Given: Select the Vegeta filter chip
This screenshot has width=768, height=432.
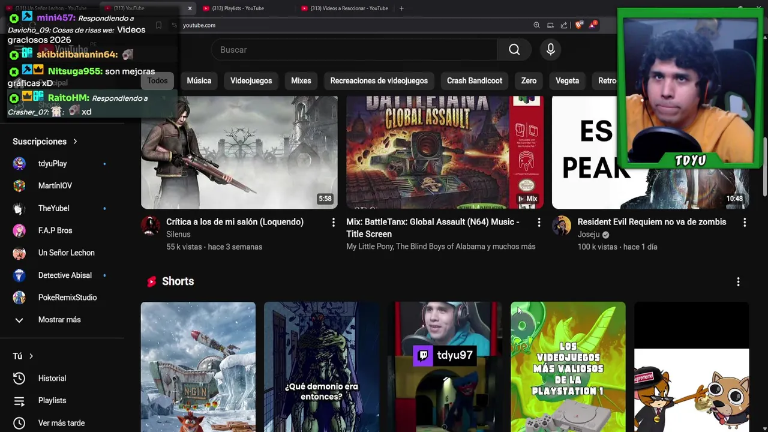Looking at the screenshot, I should 567,81.
